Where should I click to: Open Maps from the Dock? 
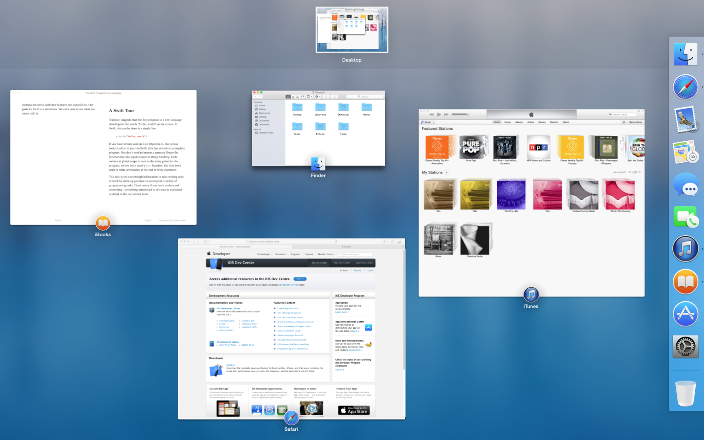pos(686,152)
